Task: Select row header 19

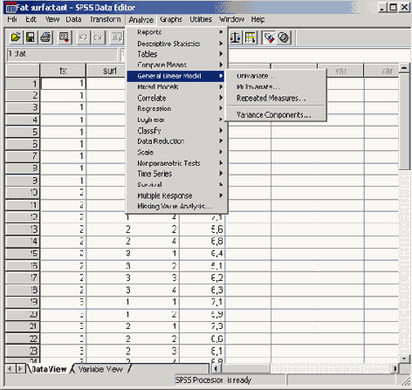Action: click(23, 302)
